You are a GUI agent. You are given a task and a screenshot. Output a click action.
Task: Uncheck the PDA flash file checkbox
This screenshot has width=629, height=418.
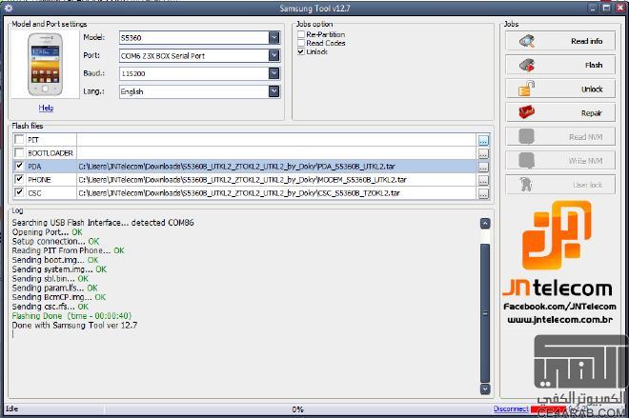[x=19, y=166]
